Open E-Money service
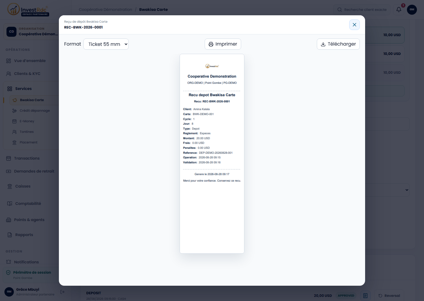The image size is (424, 301). (x=27, y=121)
